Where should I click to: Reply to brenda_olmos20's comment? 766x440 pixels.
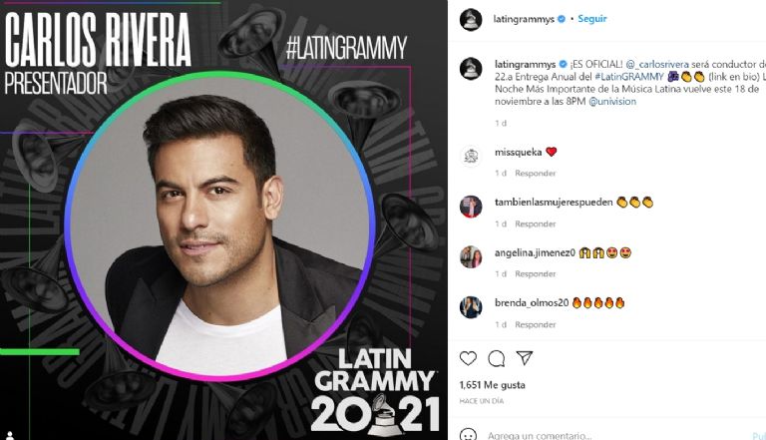[535, 324]
